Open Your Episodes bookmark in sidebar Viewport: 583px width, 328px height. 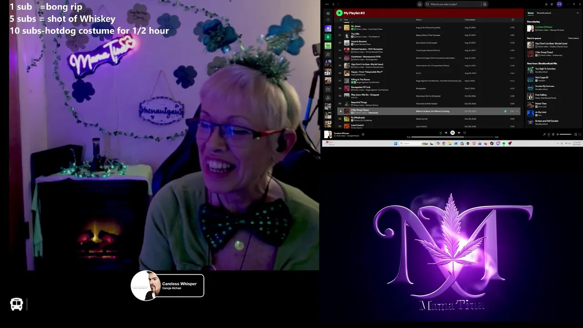[328, 37]
